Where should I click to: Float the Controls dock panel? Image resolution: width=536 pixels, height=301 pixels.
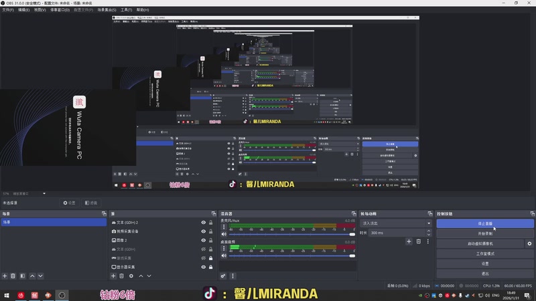pyautogui.click(x=532, y=213)
